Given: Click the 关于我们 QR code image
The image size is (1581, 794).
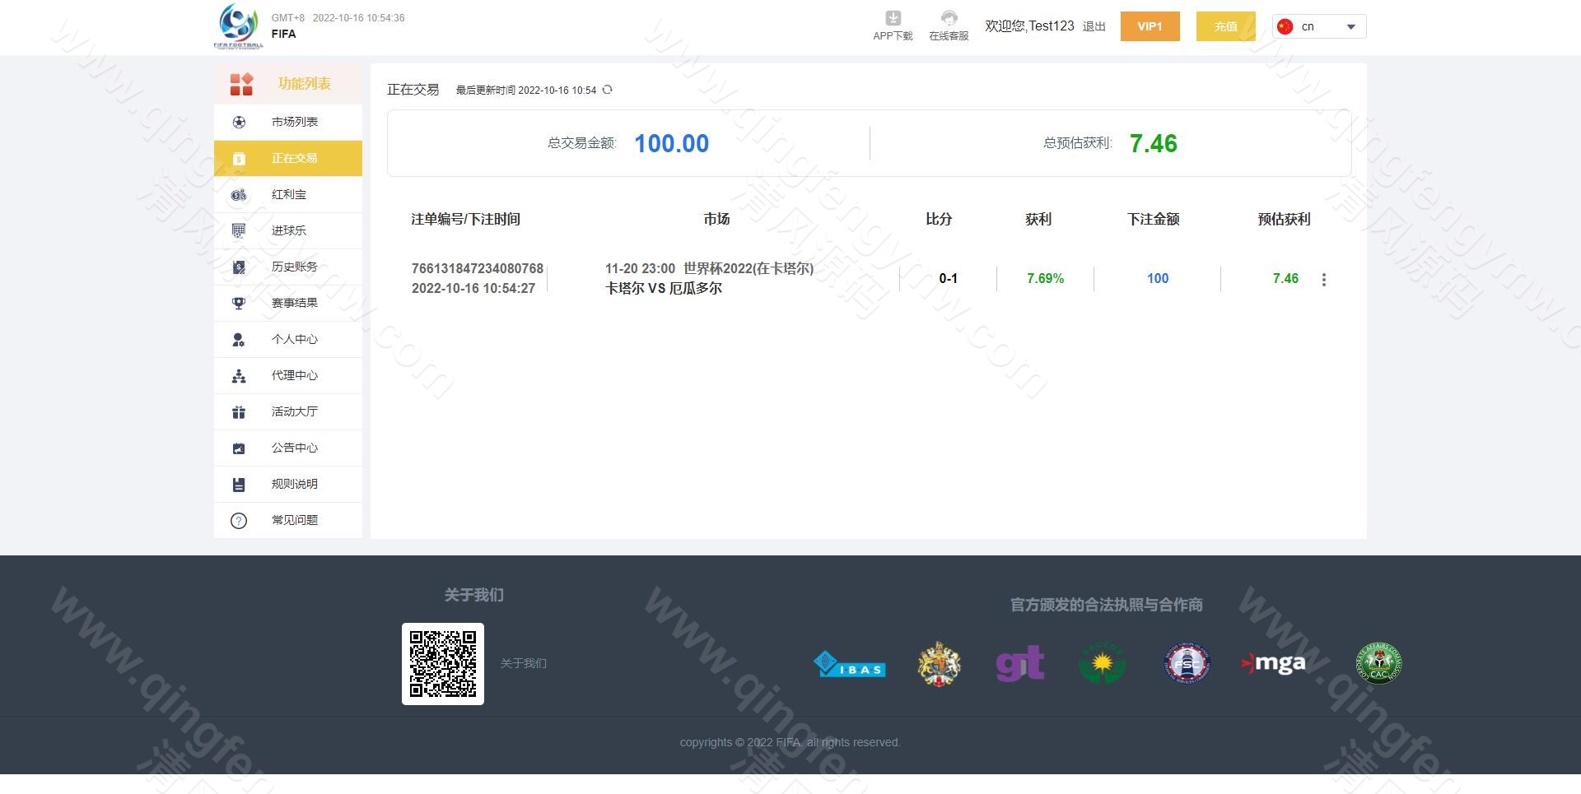Looking at the screenshot, I should (x=442, y=663).
